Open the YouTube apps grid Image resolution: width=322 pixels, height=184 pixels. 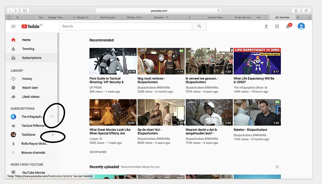[x=277, y=26]
